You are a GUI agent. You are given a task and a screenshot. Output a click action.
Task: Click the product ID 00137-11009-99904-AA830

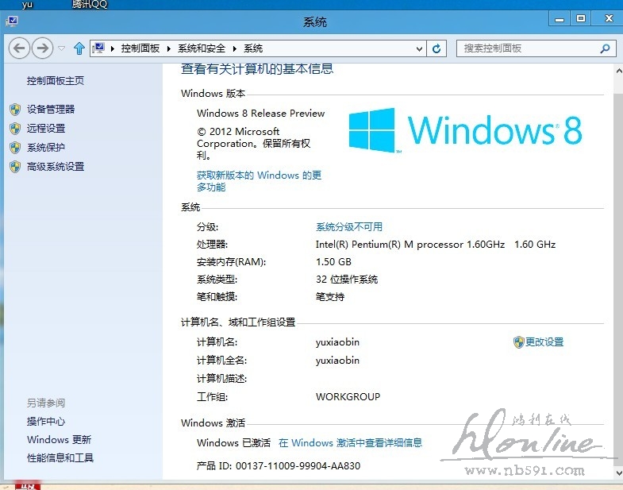click(x=298, y=465)
